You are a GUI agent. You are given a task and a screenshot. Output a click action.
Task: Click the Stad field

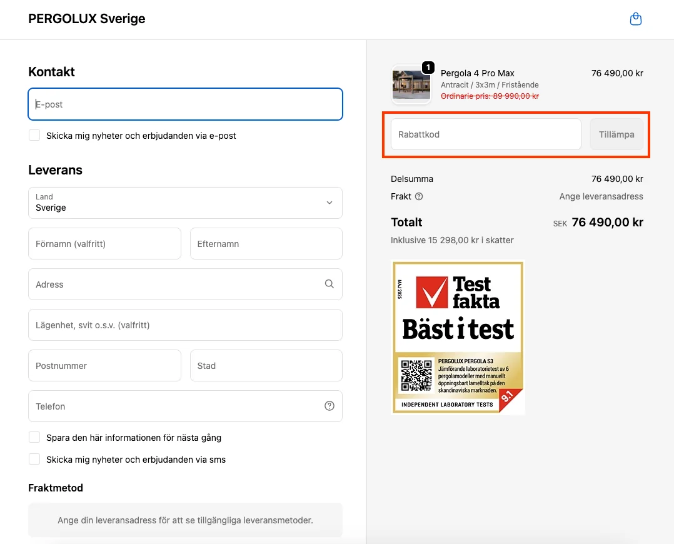pyautogui.click(x=266, y=366)
